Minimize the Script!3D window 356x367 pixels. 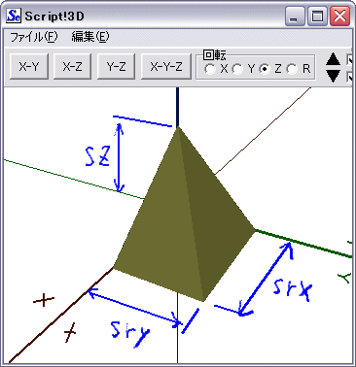tap(295, 17)
